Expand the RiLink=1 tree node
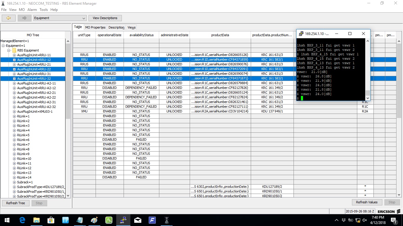Screen dimensions: 403x226 14,116
